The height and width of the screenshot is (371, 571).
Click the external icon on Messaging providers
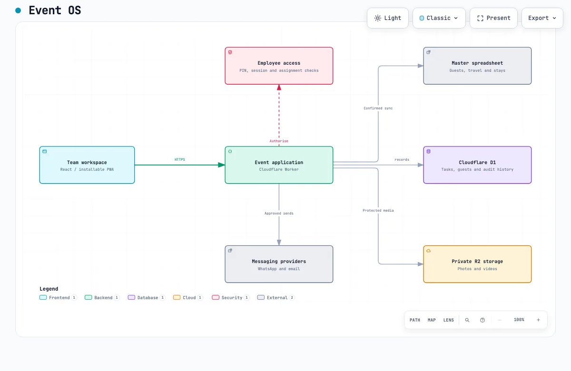click(230, 251)
